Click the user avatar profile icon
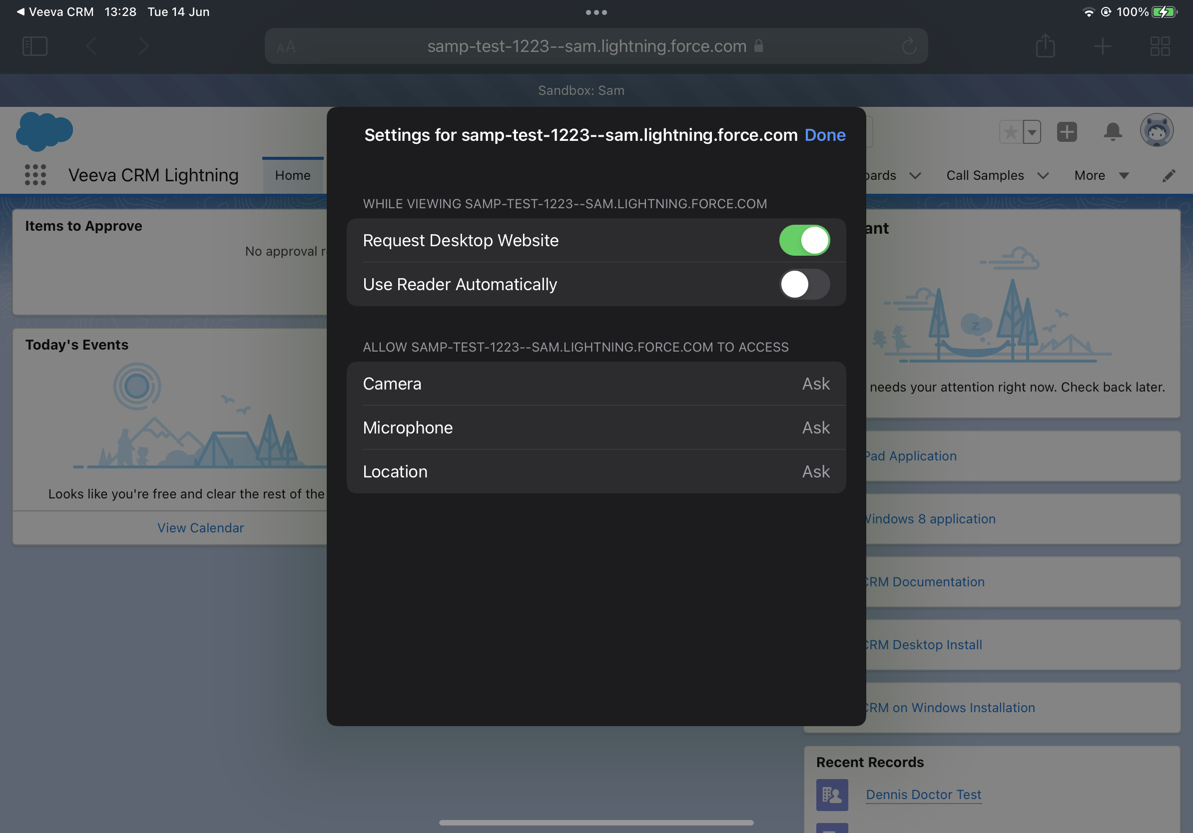 tap(1156, 130)
